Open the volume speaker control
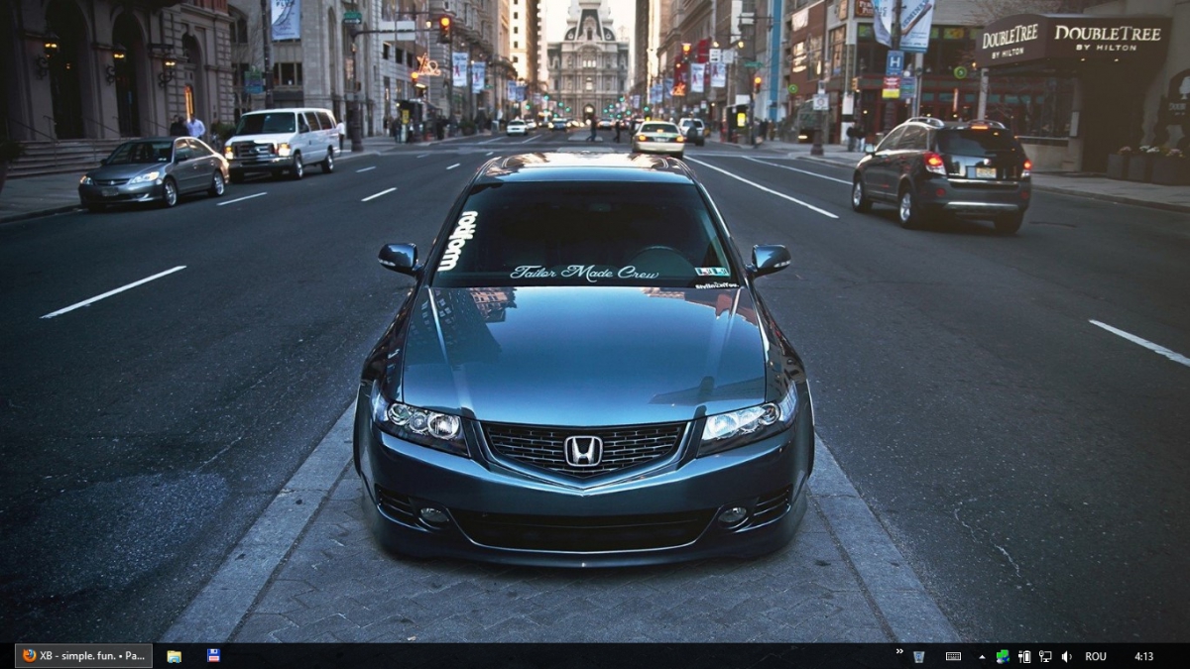The image size is (1190, 669). point(1067,656)
